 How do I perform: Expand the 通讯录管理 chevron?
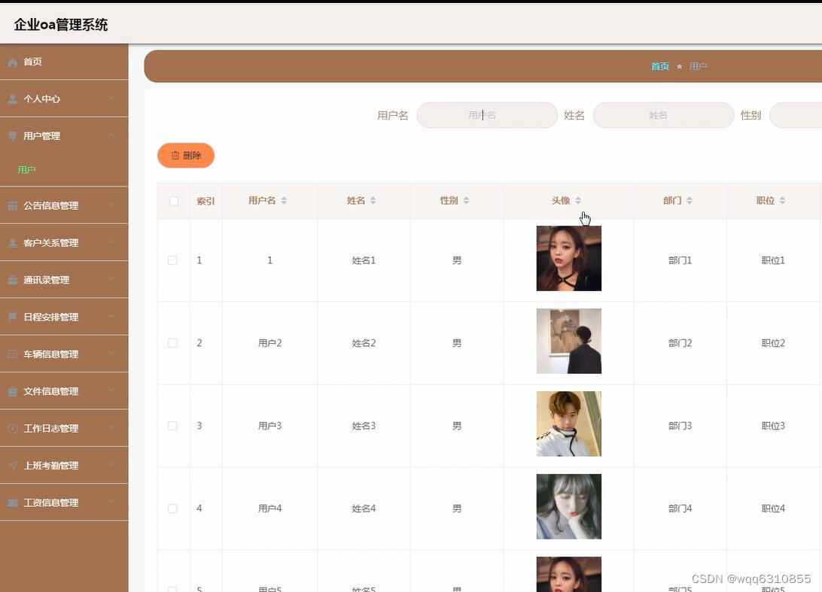[111, 279]
